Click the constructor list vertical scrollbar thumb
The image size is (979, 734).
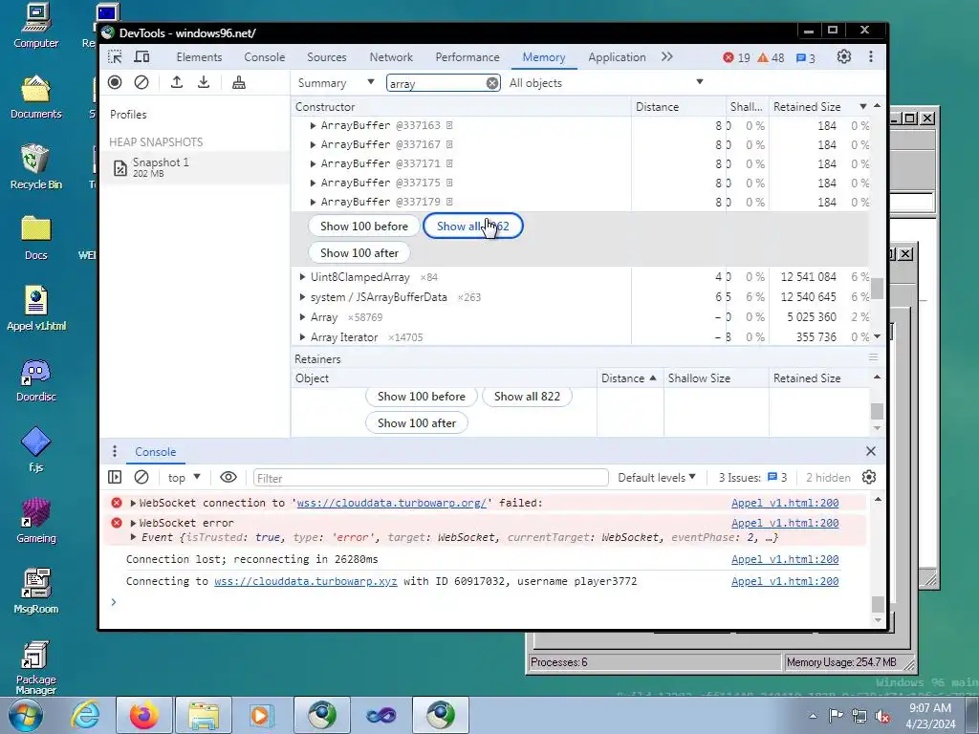click(x=878, y=289)
